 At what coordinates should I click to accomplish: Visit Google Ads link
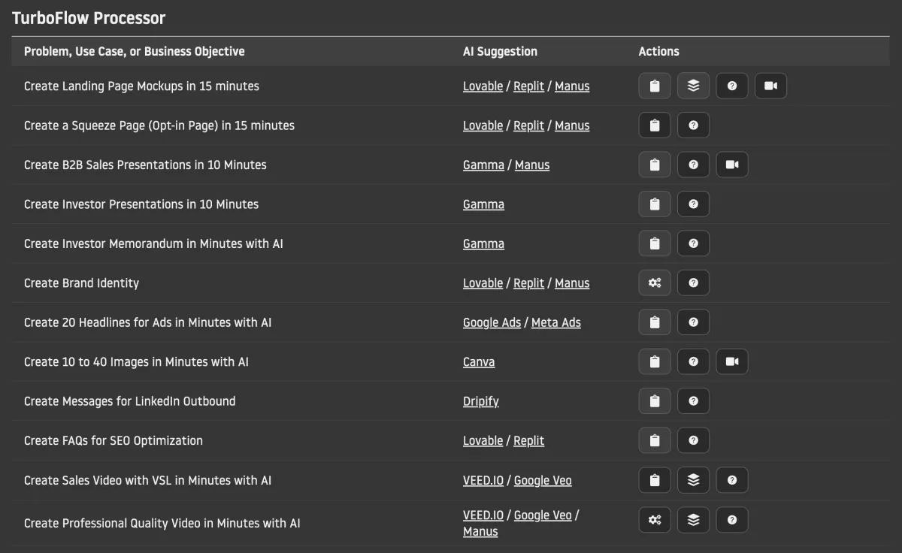[492, 322]
